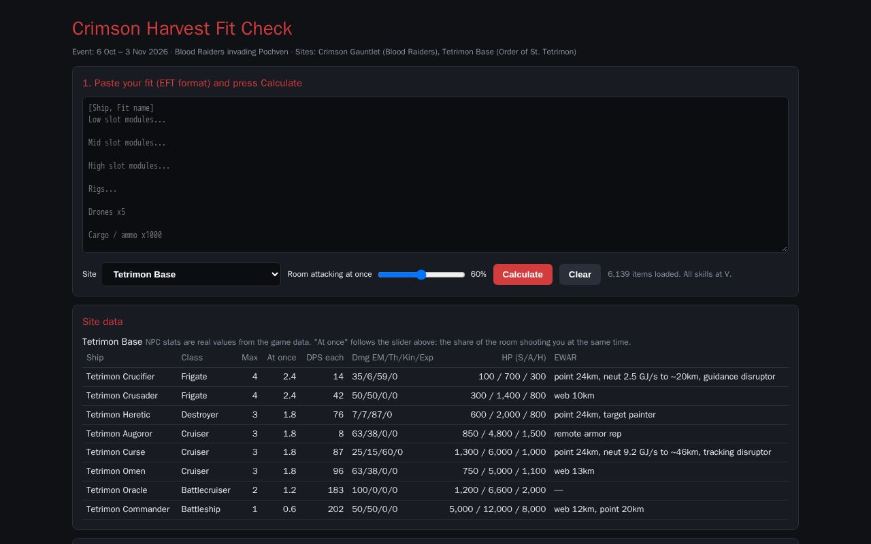Select the Tetrimon Crusader ship name

click(122, 396)
